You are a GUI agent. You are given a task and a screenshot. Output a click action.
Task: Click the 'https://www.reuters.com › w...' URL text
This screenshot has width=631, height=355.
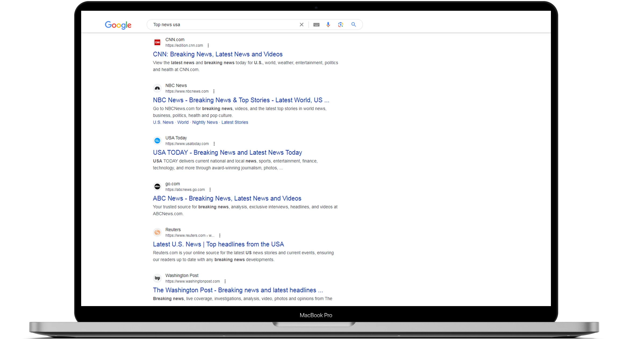point(190,236)
